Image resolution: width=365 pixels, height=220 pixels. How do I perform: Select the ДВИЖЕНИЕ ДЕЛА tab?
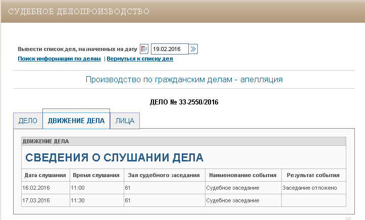pos(76,121)
